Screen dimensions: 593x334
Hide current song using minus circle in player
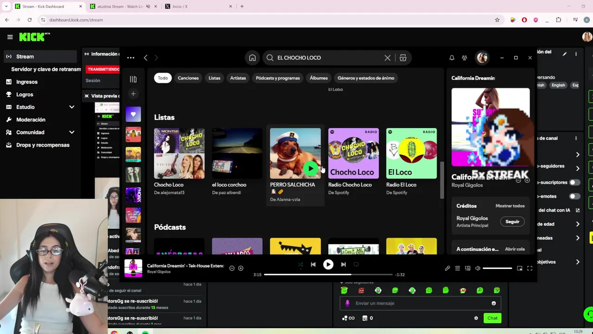232,268
